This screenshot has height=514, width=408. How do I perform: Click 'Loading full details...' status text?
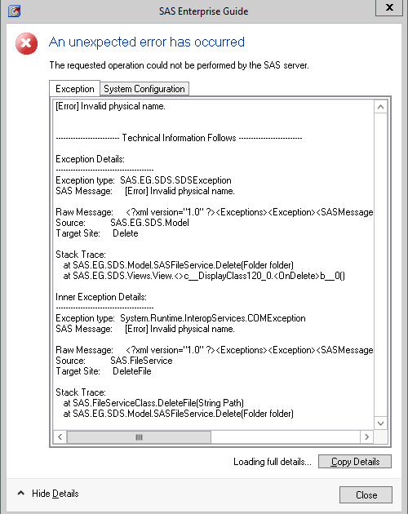click(x=273, y=462)
